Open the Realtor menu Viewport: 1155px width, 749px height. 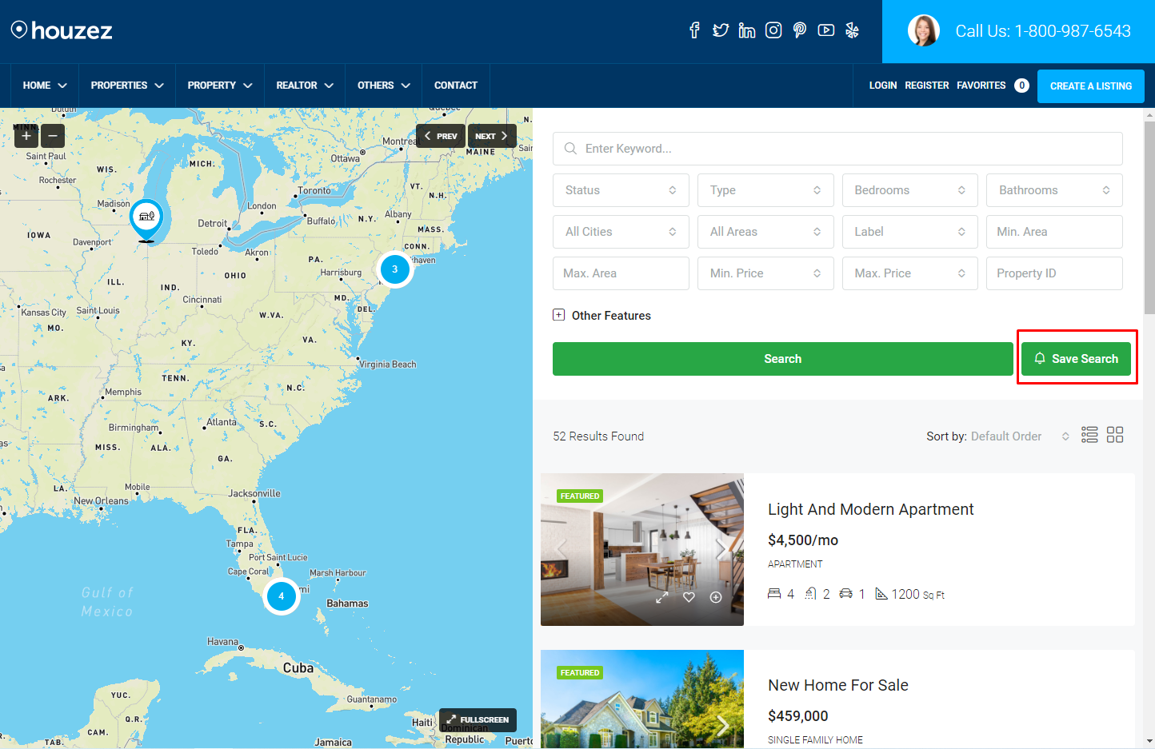coord(305,86)
